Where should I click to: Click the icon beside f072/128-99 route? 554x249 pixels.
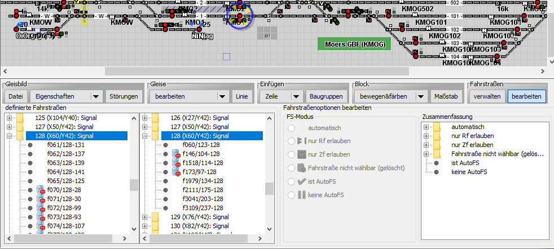coord(40,208)
